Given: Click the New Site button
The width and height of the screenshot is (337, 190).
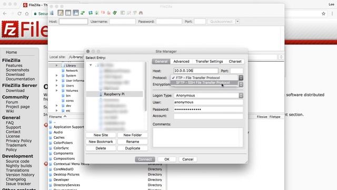Looking at the screenshot, I should click(101, 135).
